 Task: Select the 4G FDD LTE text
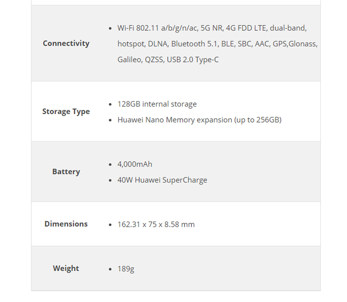(246, 28)
